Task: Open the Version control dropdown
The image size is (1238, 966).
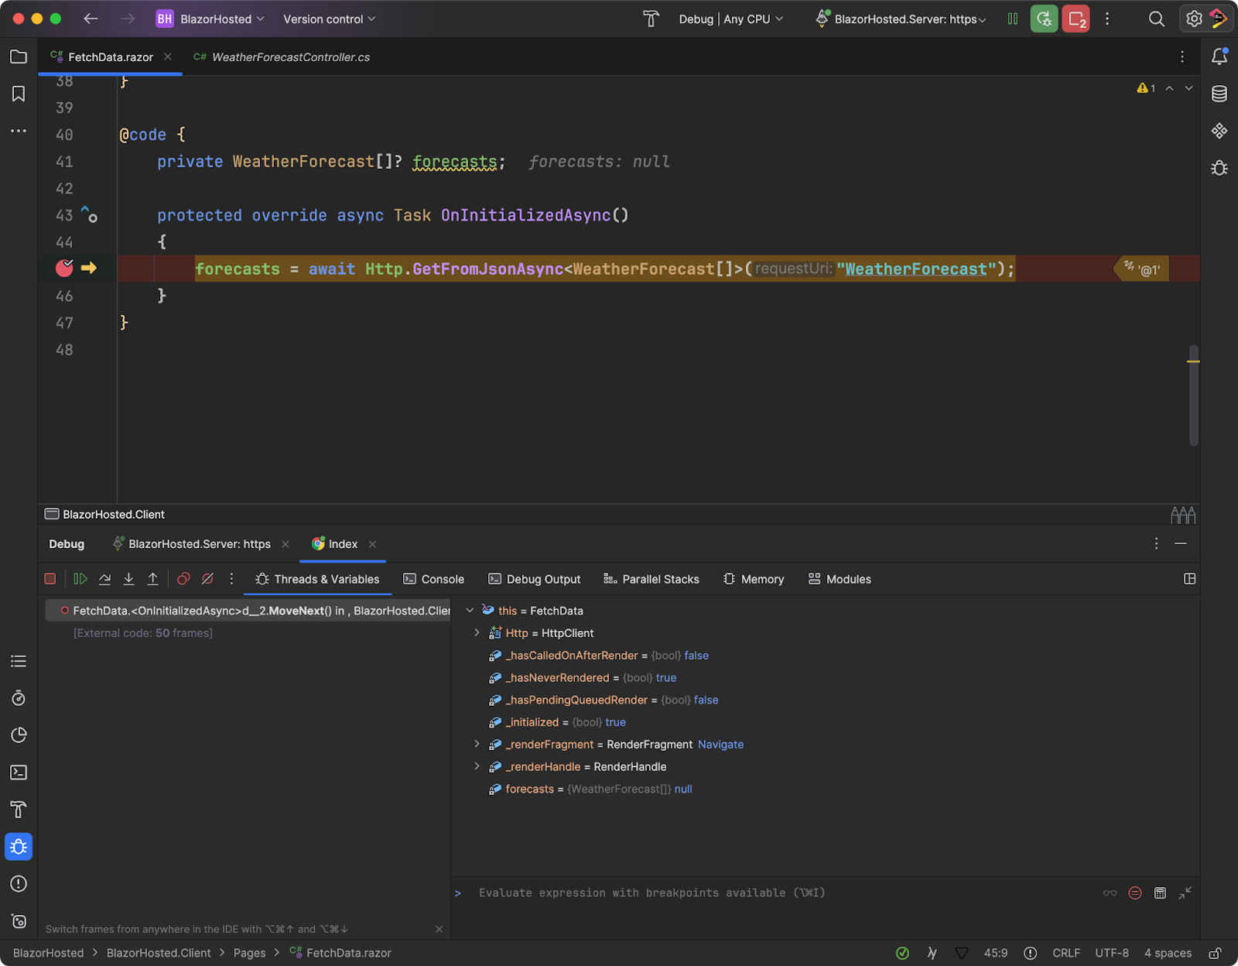Action: (x=329, y=19)
